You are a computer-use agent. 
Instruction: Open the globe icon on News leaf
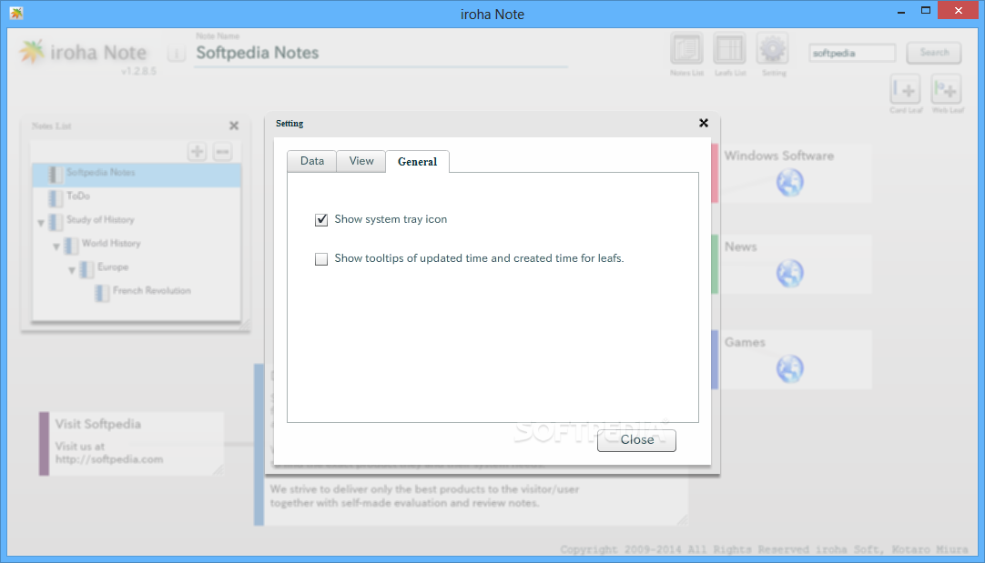pos(789,273)
